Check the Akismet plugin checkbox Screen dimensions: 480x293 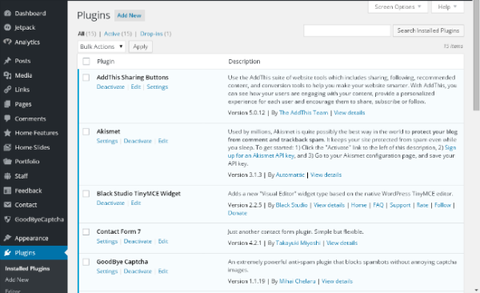tap(86, 132)
